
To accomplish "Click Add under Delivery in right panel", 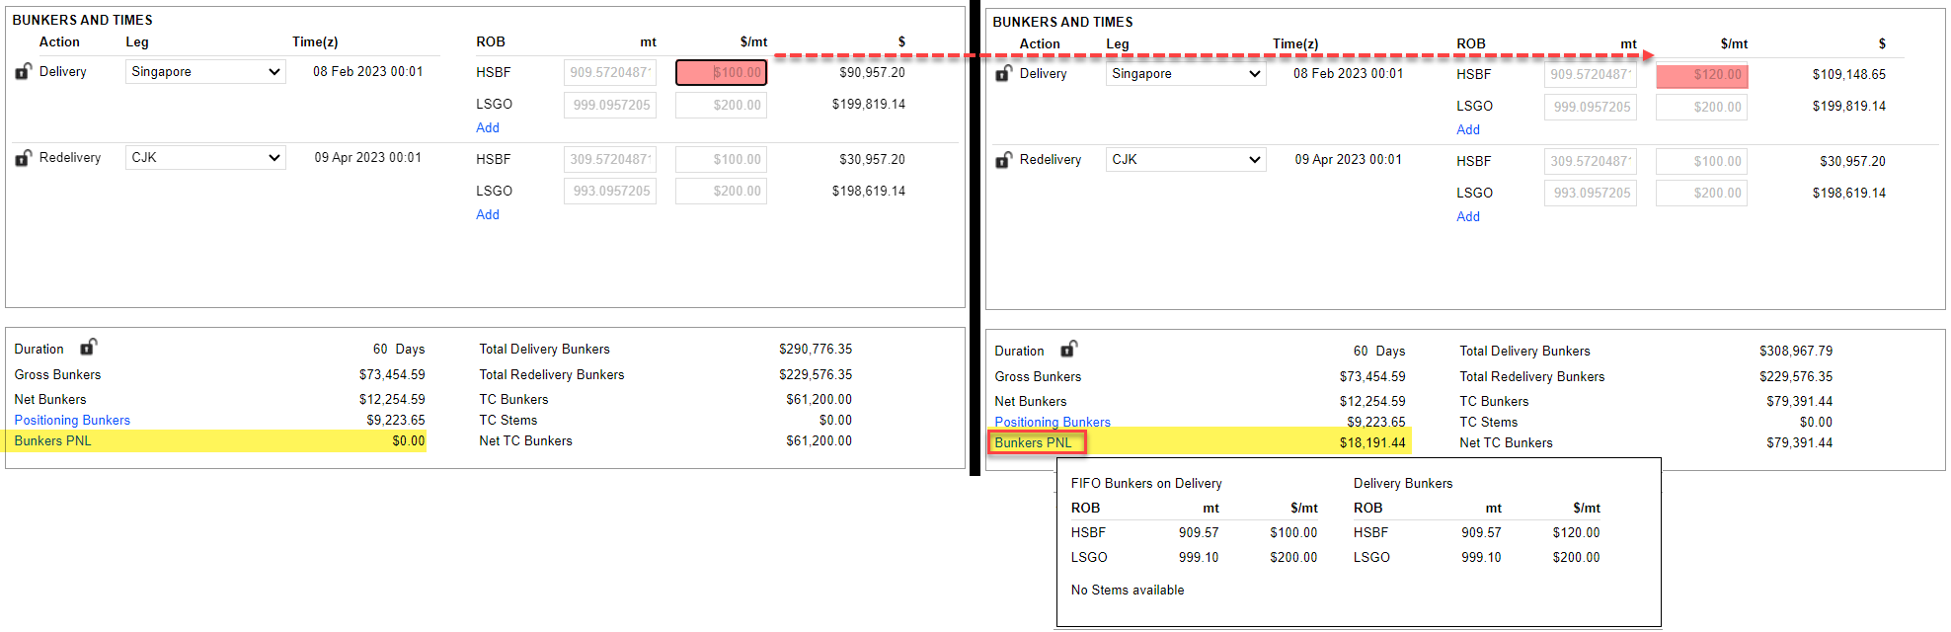I will [1468, 129].
